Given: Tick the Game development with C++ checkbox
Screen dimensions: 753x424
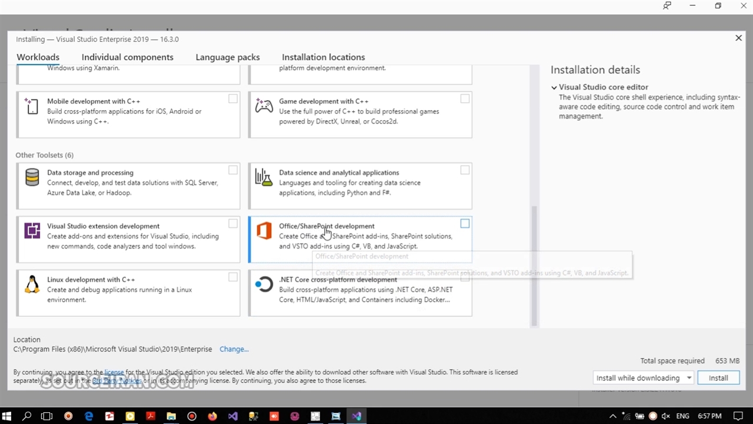Looking at the screenshot, I should 465,99.
